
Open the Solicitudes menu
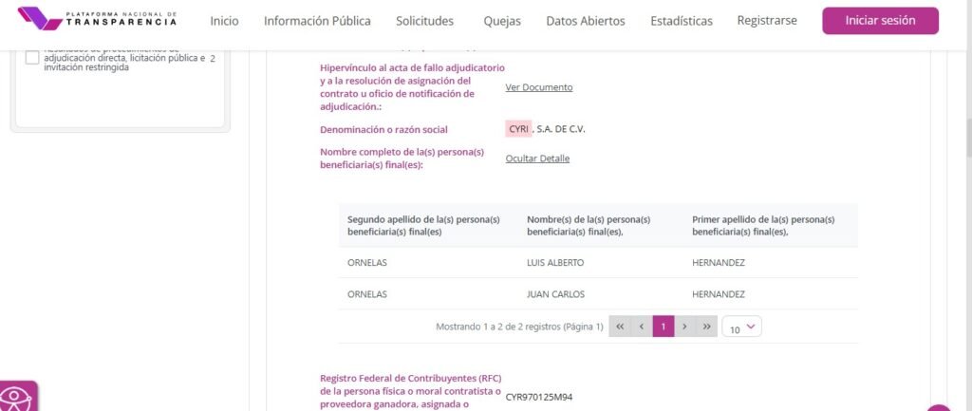coord(424,21)
